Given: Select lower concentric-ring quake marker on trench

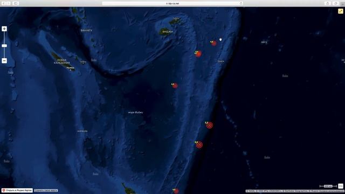Looking at the screenshot, I should [x=199, y=145].
